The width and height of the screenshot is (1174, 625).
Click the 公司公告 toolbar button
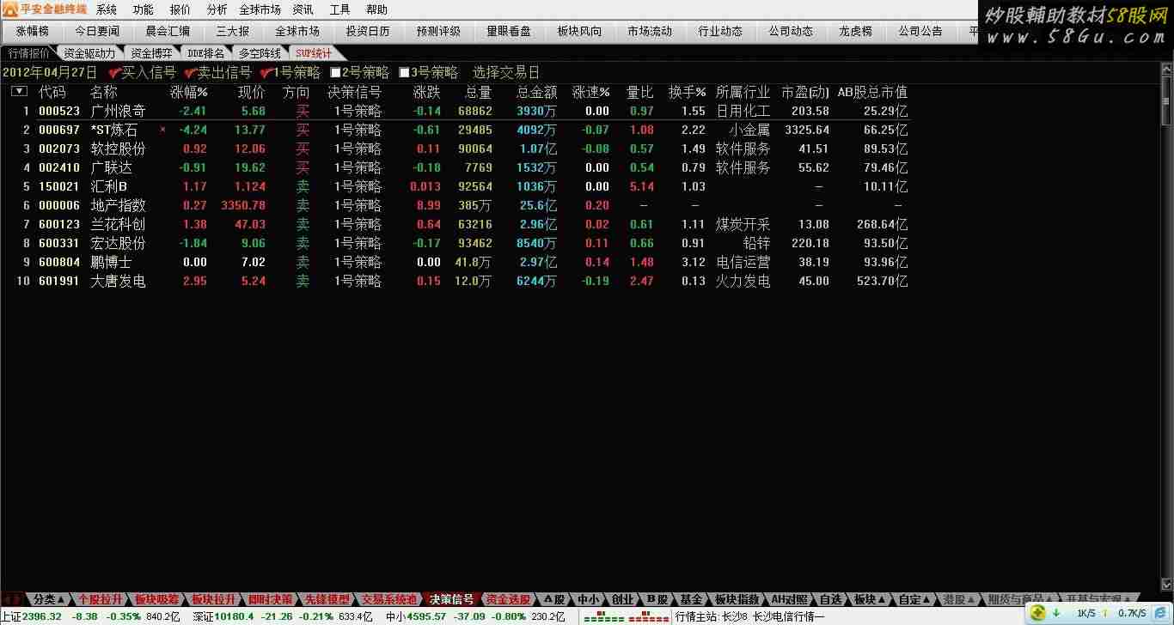(920, 31)
